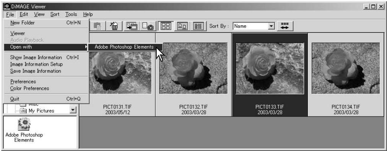Open the Sort By Name dropdown
The height and width of the screenshot is (151, 387).
coord(272,26)
